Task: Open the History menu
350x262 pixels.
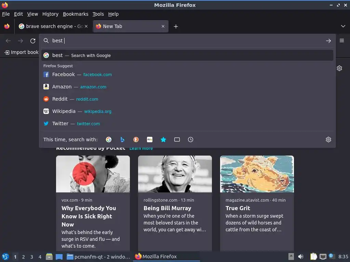Action: click(50, 14)
